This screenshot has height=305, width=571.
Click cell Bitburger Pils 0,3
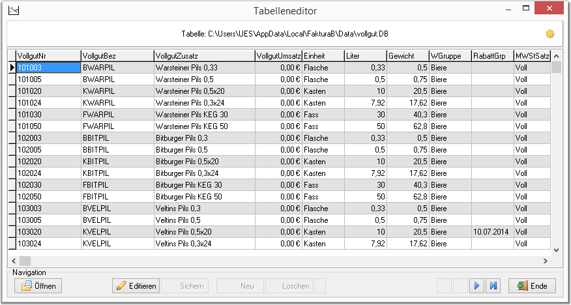point(205,138)
